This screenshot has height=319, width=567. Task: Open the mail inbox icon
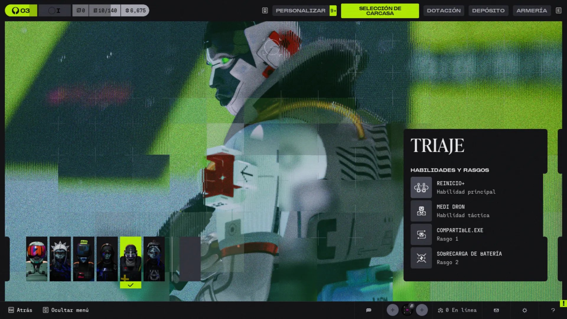[x=496, y=310]
